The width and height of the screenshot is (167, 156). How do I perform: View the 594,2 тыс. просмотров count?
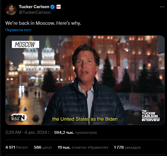click(75, 132)
